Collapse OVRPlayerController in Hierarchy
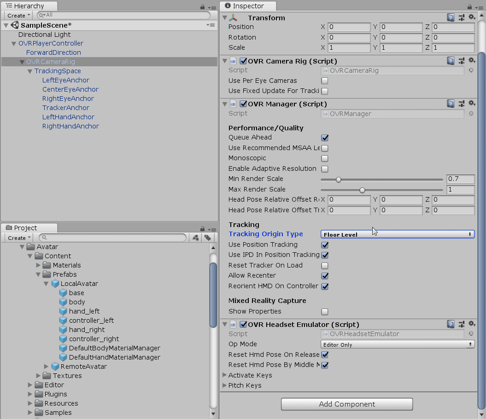 tap(14, 44)
